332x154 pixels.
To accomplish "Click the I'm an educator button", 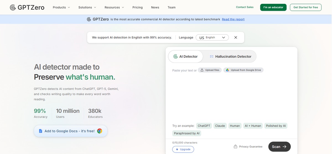I will pyautogui.click(x=273, y=7).
